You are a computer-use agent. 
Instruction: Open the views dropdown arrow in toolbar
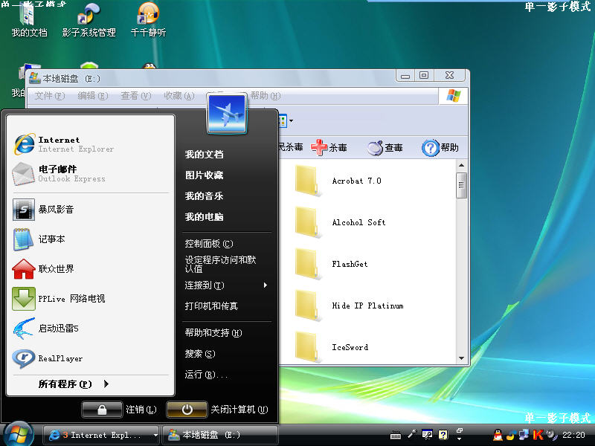coord(291,120)
